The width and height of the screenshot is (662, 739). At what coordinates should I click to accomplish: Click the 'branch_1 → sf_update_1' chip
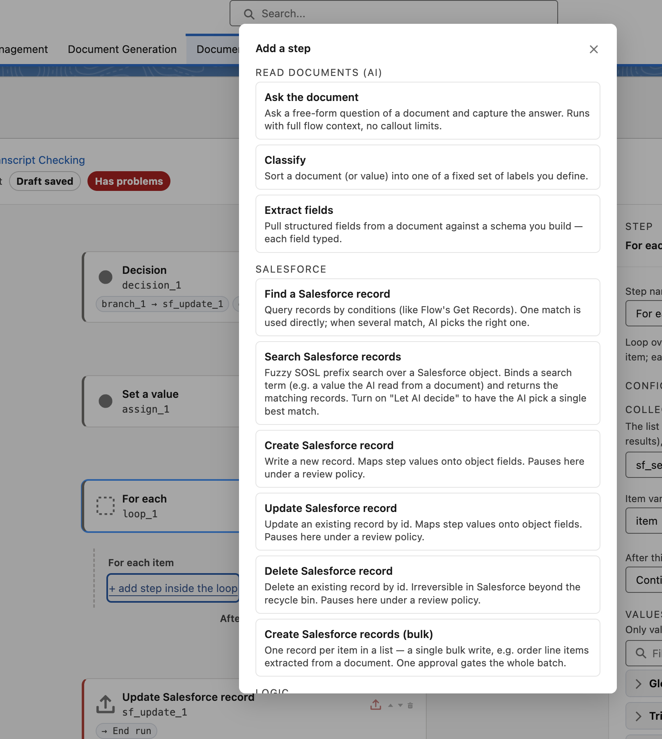[x=162, y=304]
